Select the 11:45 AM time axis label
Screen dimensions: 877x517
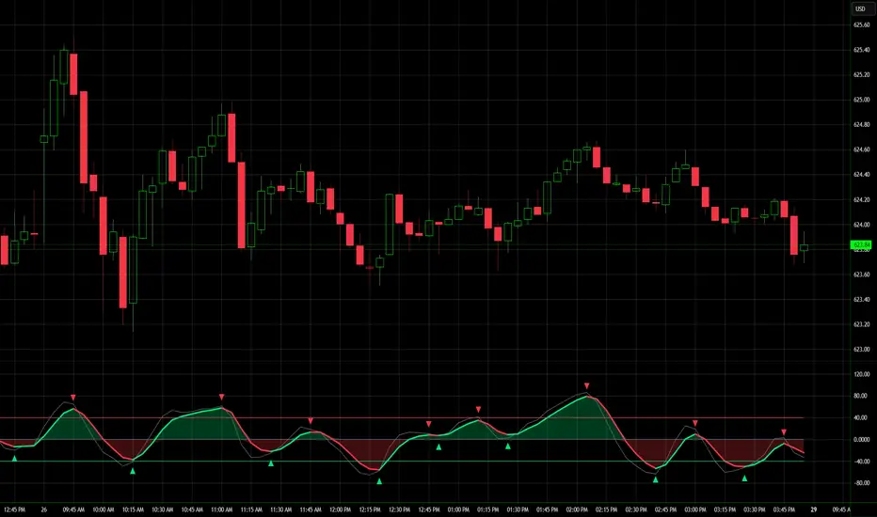coord(311,509)
